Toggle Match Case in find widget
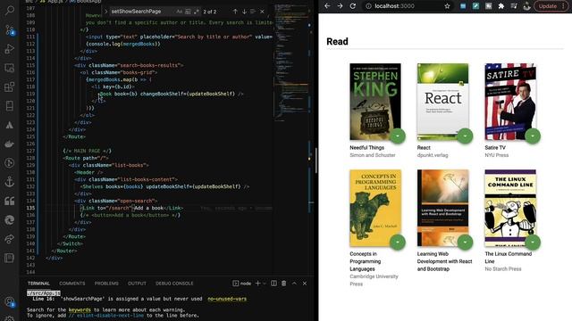The width and height of the screenshot is (572, 321). 179,12
